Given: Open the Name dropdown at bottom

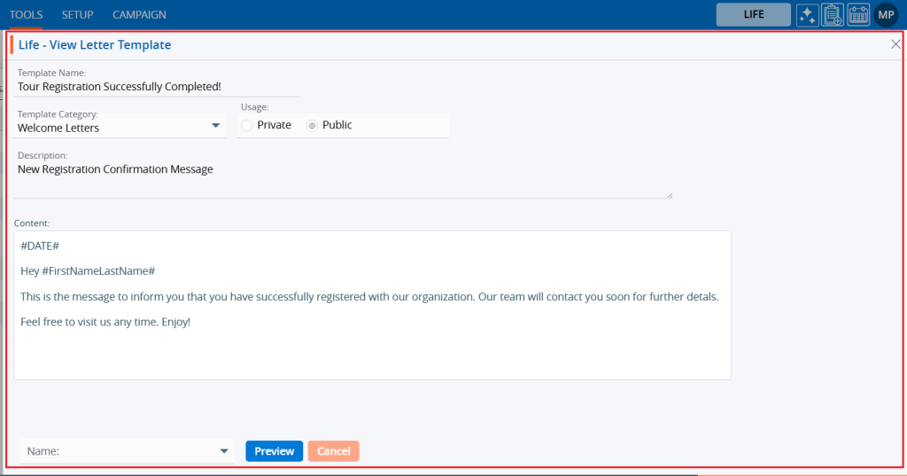Looking at the screenshot, I should click(126, 451).
